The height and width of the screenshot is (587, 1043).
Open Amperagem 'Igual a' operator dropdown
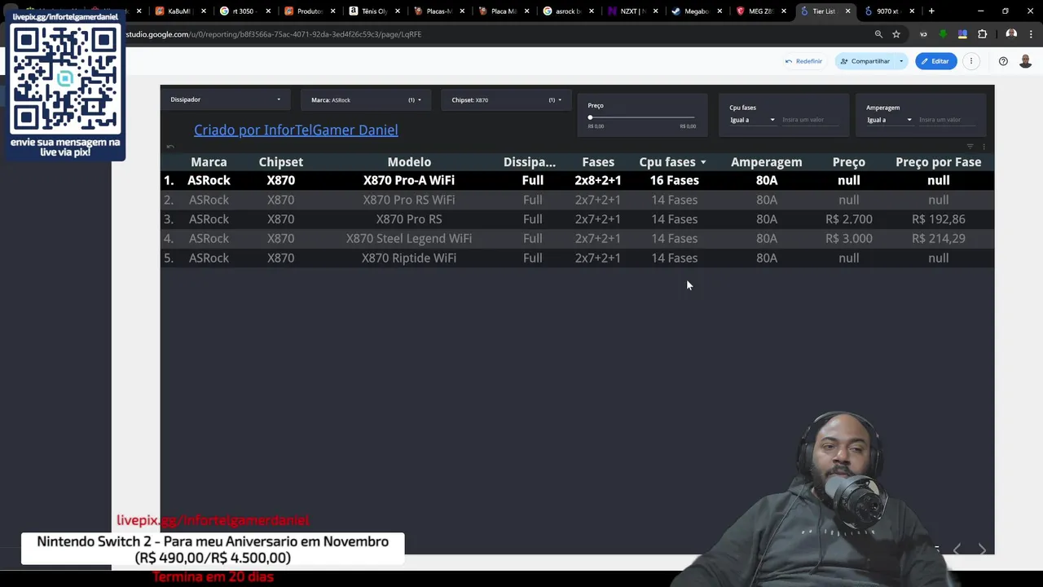click(x=889, y=120)
